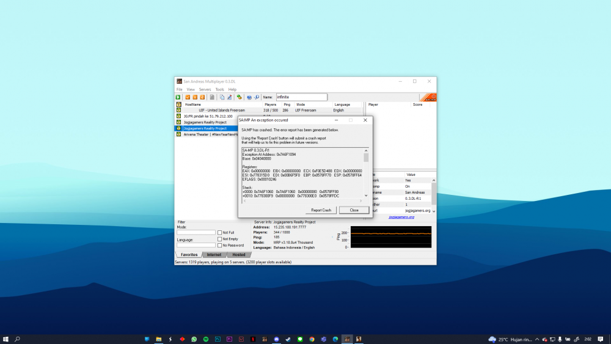Click server rules scroll down arrow

[434, 211]
